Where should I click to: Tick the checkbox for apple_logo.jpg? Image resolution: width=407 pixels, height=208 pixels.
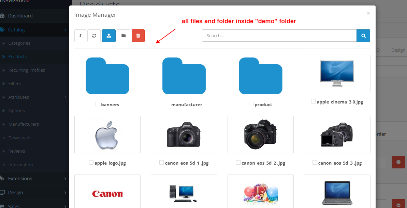click(x=91, y=163)
